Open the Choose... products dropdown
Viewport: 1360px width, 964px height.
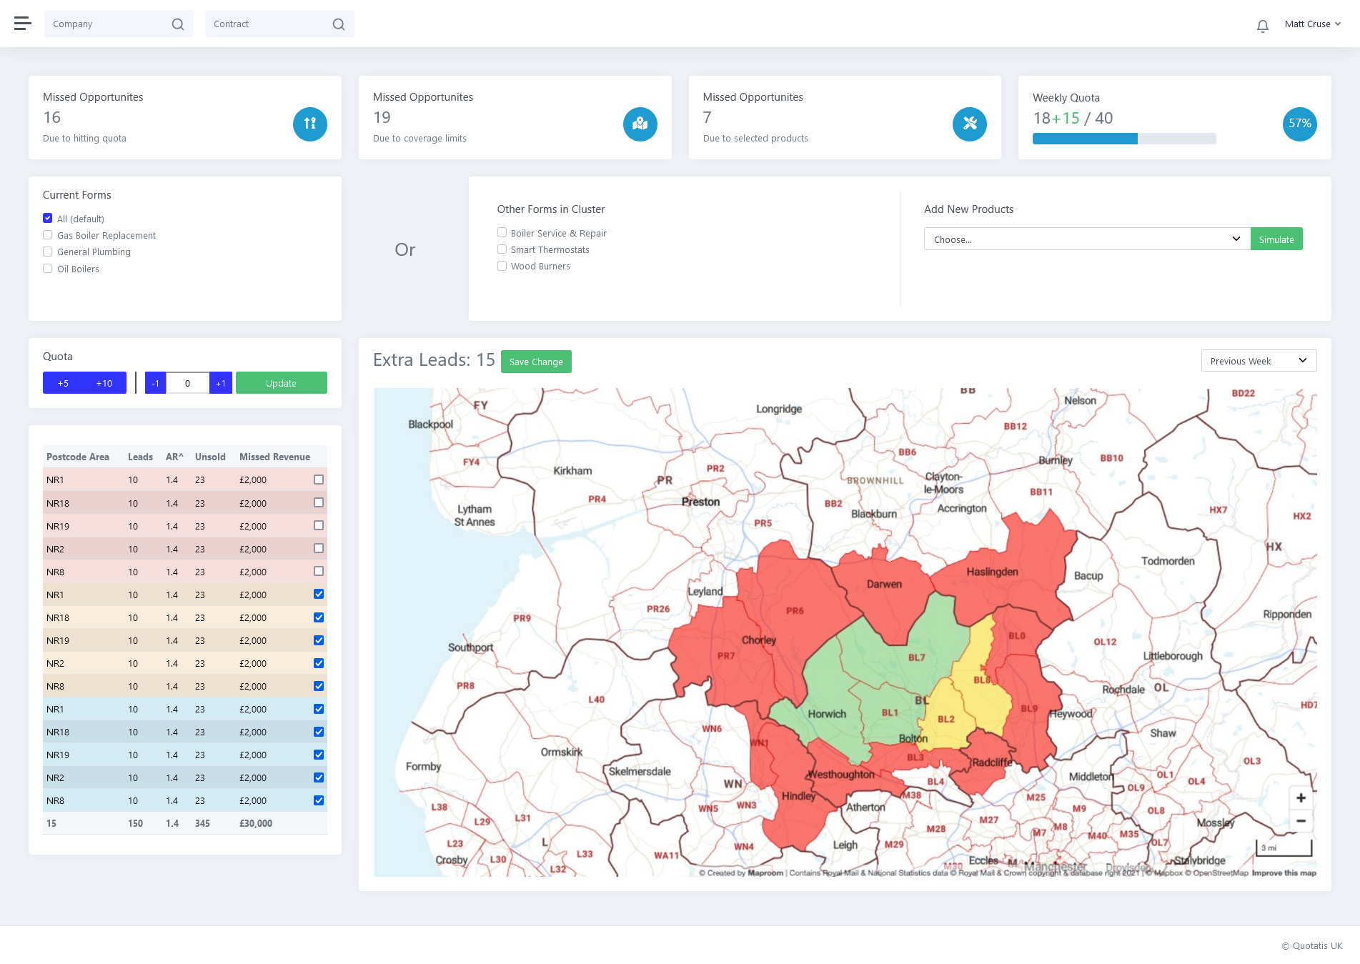tap(1086, 239)
